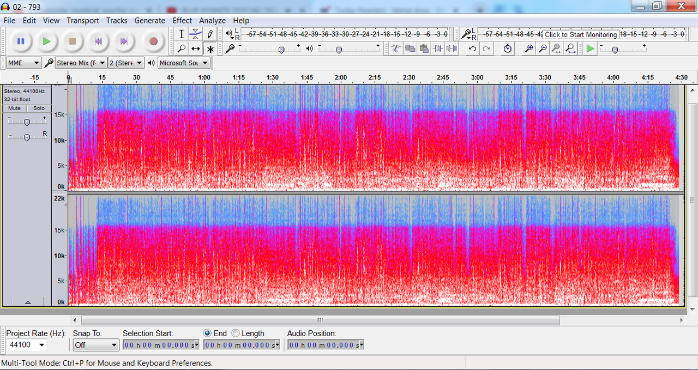Viewport: 698px width, 370px height.
Task: Open the Microsoft Sound playback device dropdown
Action: (x=184, y=63)
